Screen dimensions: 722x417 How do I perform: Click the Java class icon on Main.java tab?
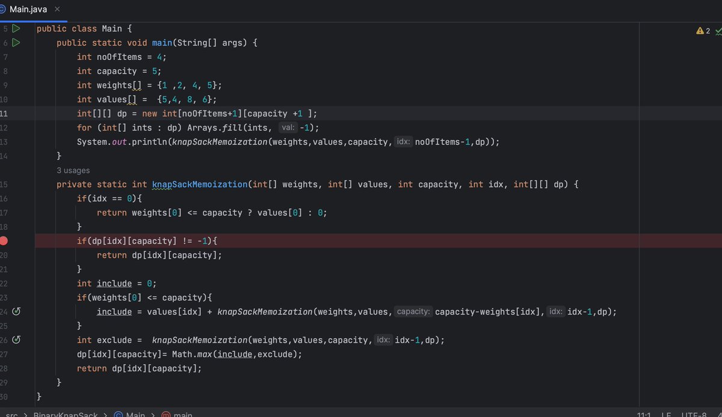pos(2,10)
